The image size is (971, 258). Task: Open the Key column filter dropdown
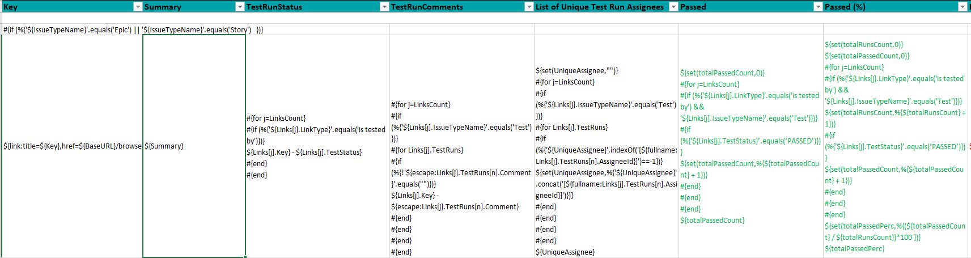coord(138,7)
